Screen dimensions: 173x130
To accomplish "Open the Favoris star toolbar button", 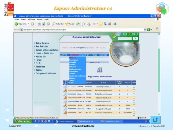I will [70, 24].
